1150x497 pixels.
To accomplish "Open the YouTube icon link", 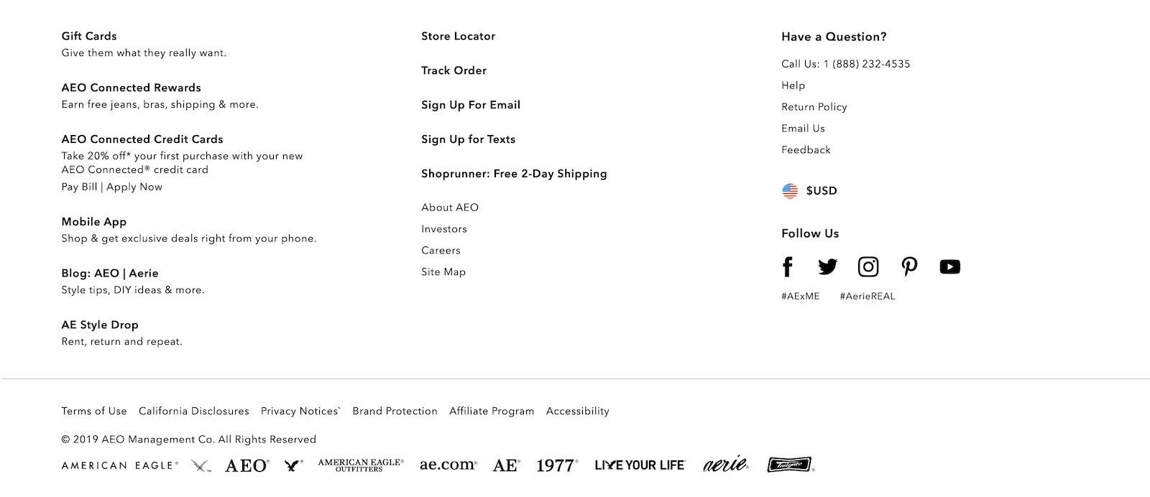I will [x=949, y=267].
